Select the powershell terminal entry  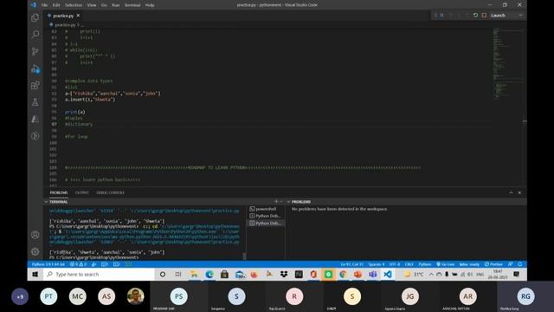click(266, 209)
